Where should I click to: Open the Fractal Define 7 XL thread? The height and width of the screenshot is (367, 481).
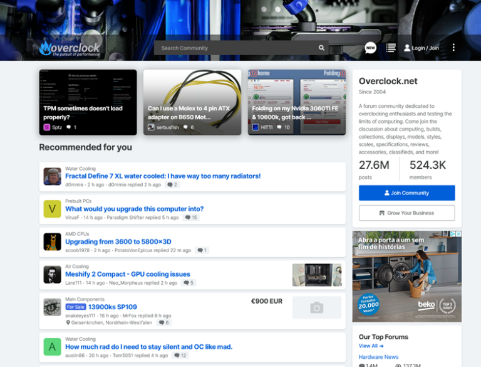(x=163, y=176)
